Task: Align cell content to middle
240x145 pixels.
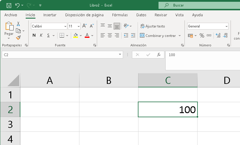Action: click(110, 26)
